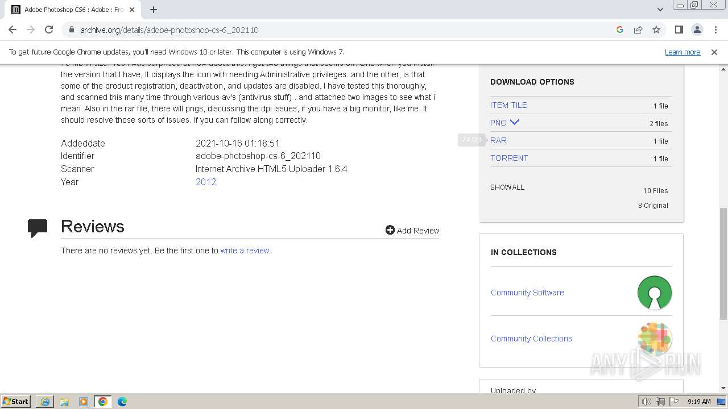This screenshot has width=728, height=409.
Task: Download the ITEM TILE file
Action: (508, 105)
